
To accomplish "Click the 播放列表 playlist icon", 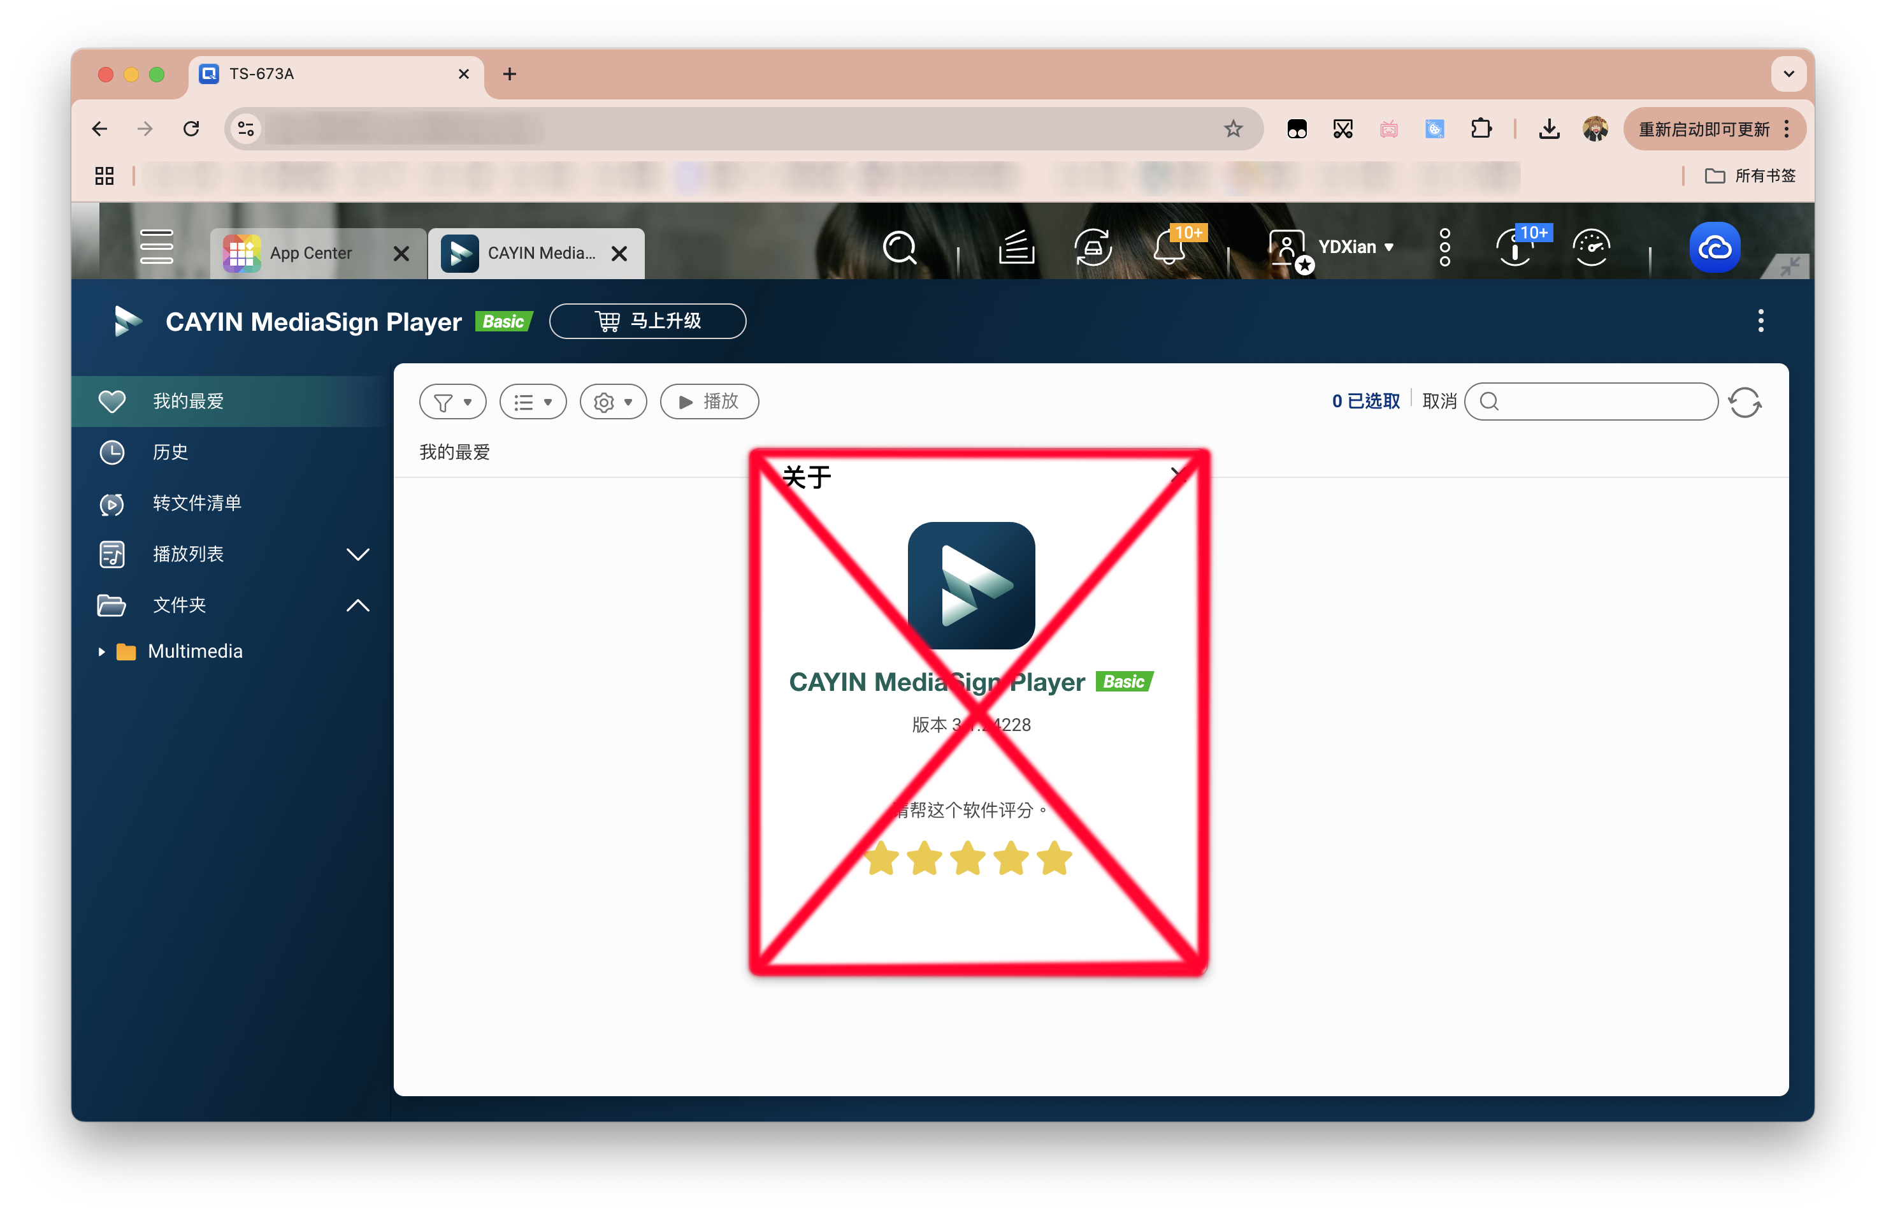I will (112, 554).
